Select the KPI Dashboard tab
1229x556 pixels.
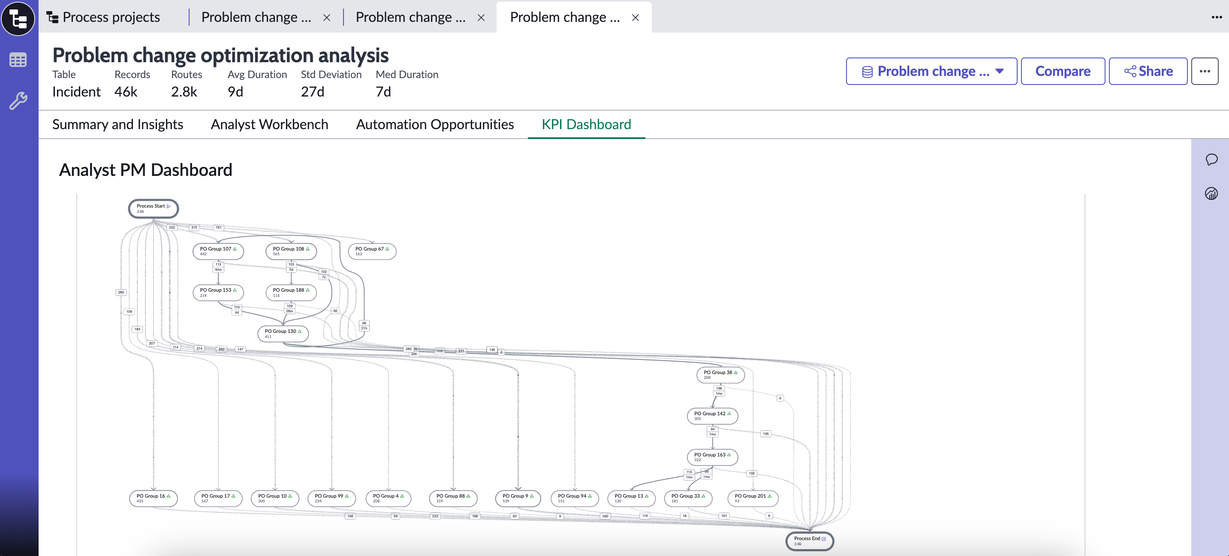point(586,124)
